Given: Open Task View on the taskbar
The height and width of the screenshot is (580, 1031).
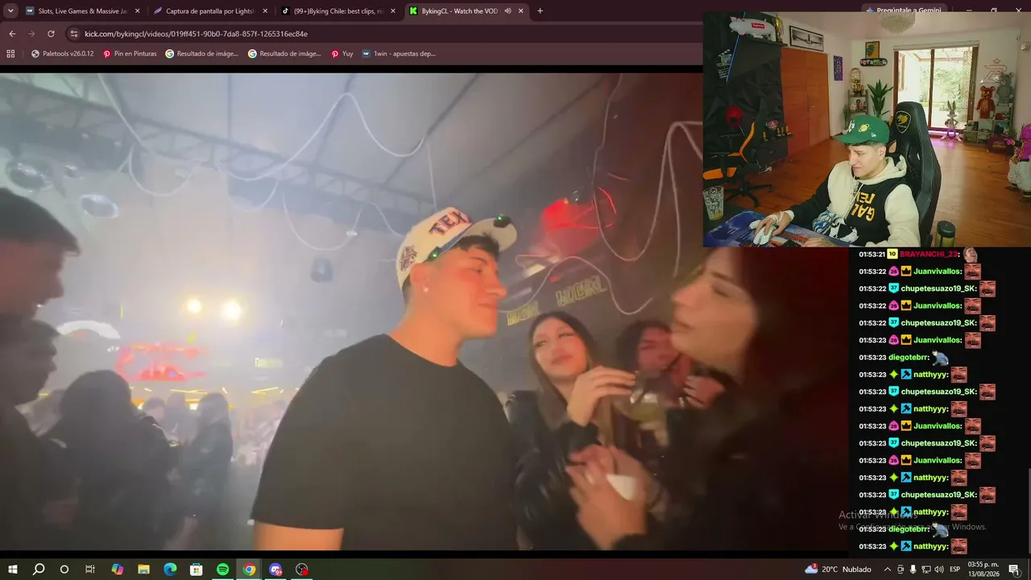Looking at the screenshot, I should tap(90, 570).
